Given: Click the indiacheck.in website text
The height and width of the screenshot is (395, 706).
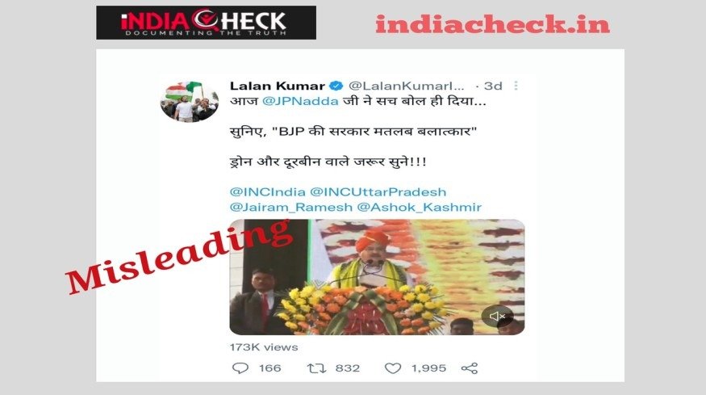Looking at the screenshot, I should point(492,24).
